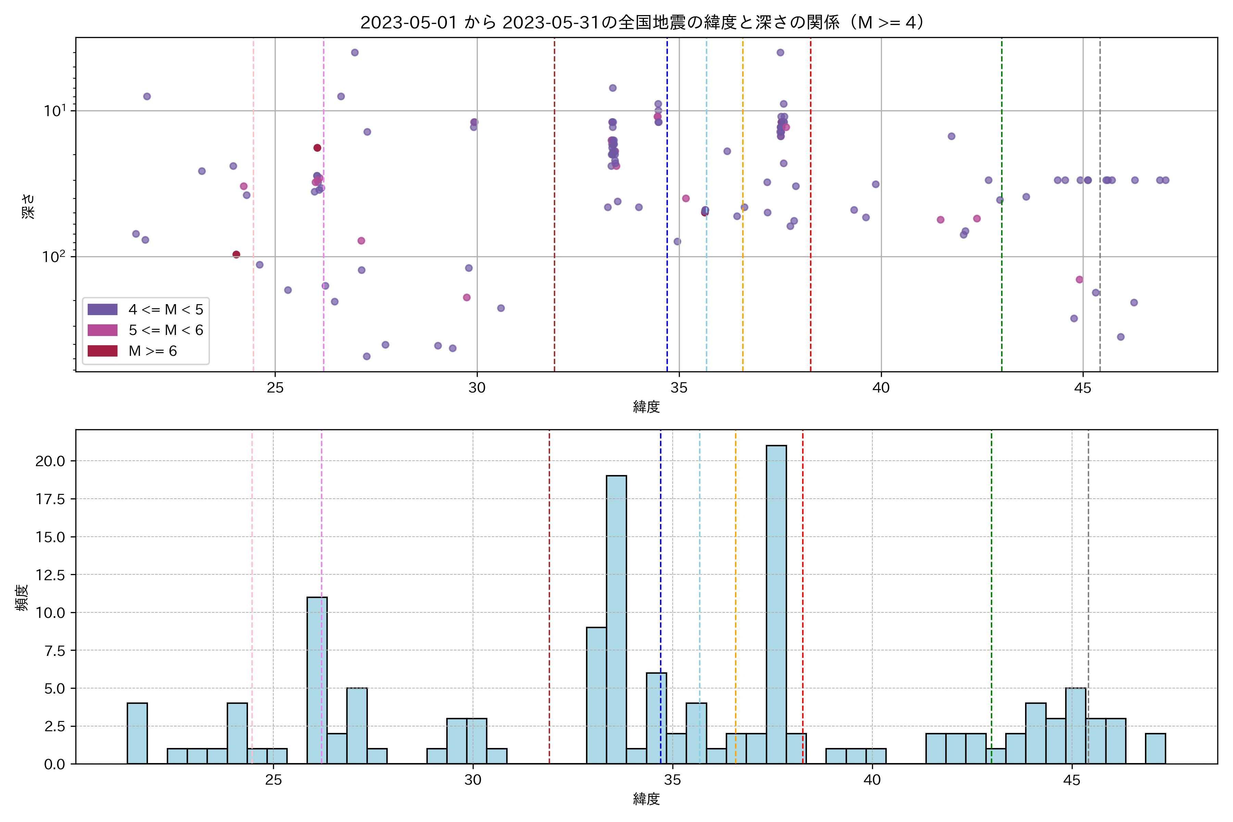Click the topmost scatter point near latitude 27

[x=354, y=52]
